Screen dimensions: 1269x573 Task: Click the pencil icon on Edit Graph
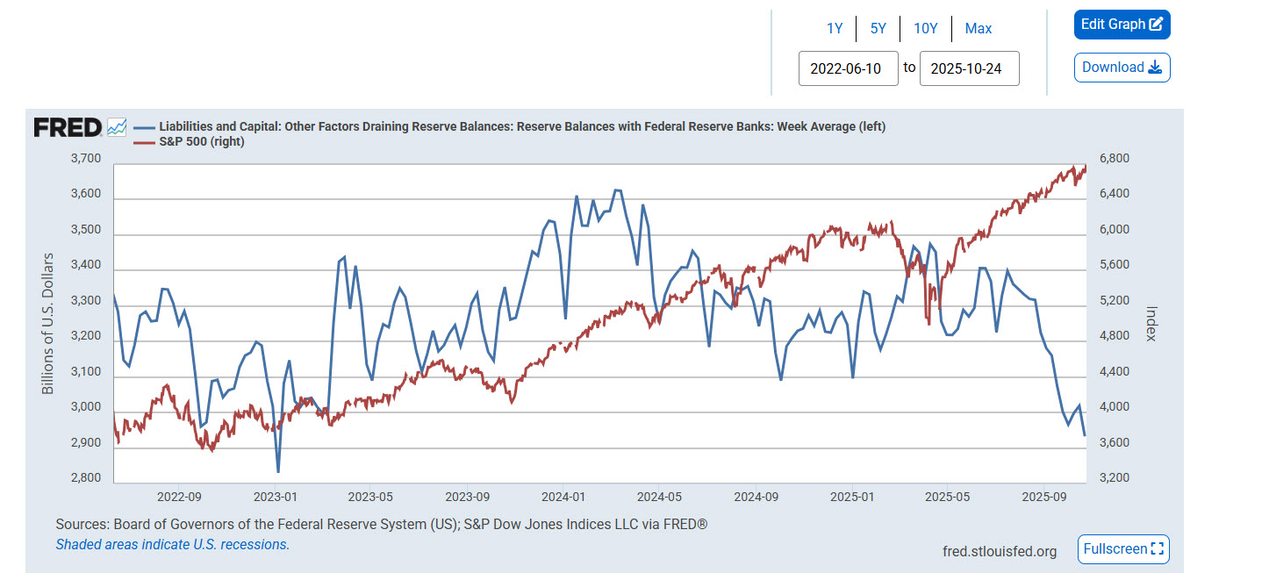coord(1156,25)
